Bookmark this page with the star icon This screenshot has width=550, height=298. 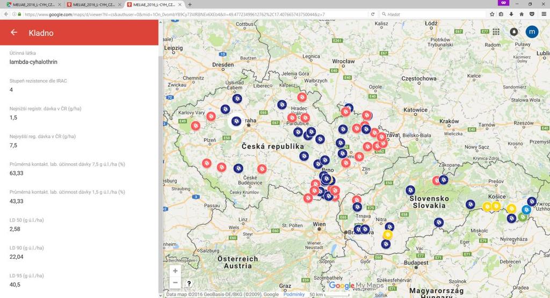pos(492,14)
